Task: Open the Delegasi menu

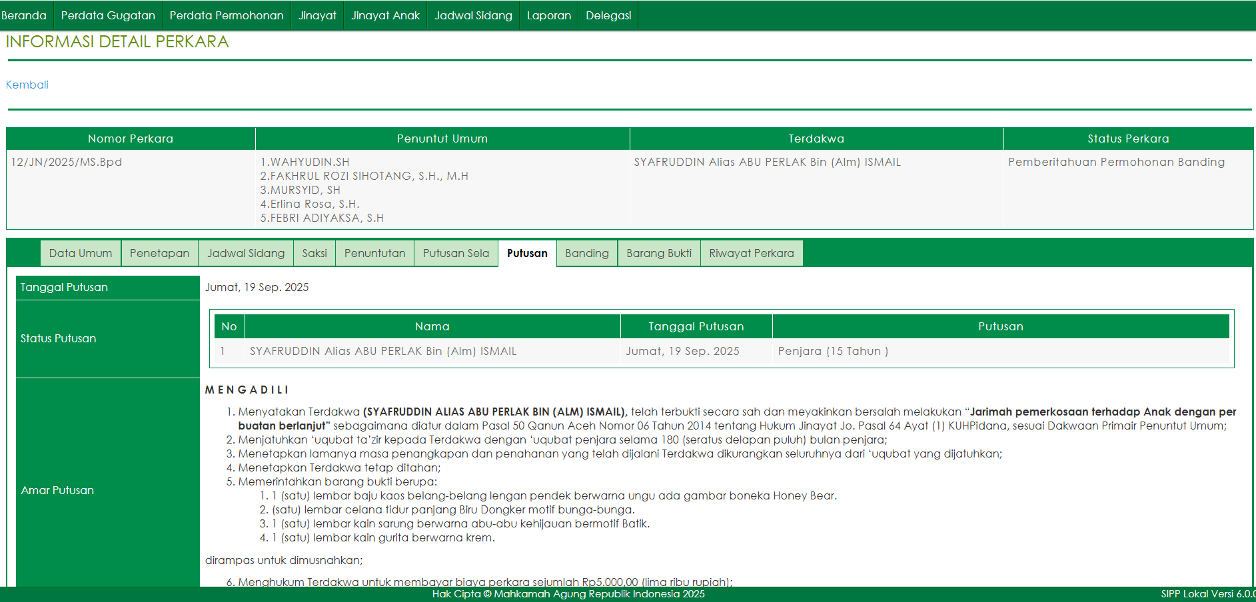Action: click(x=608, y=15)
